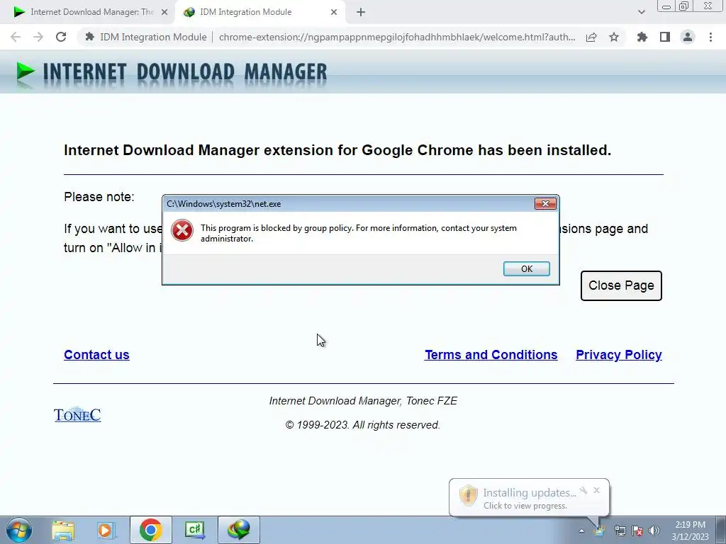Open the balloon's wrench options icon

click(x=583, y=490)
